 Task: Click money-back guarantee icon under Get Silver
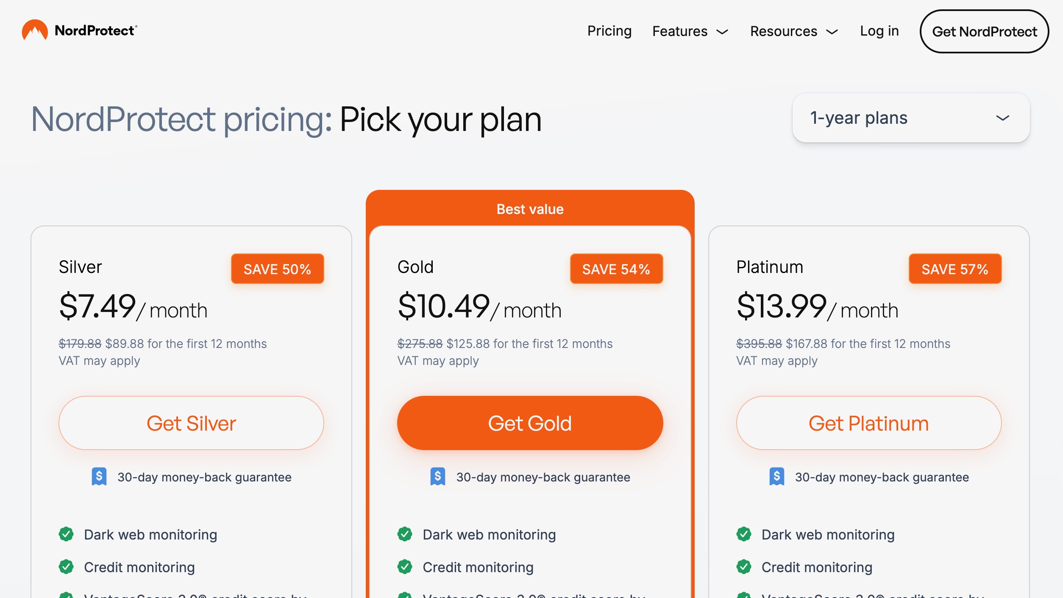[x=99, y=477]
